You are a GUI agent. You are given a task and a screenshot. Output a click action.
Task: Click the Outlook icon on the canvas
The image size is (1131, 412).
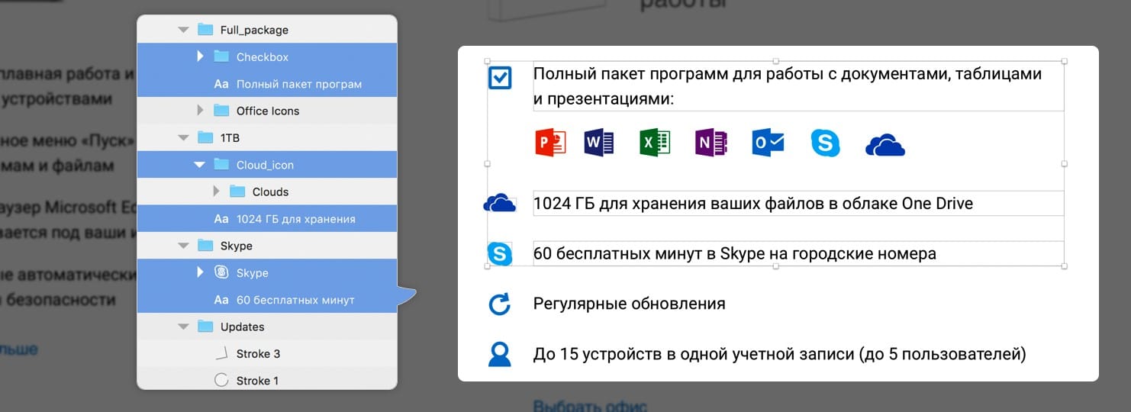(768, 143)
